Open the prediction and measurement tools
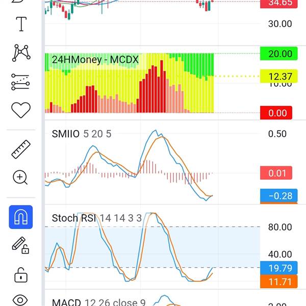Viewport: 306px width, 306px height. point(20,82)
